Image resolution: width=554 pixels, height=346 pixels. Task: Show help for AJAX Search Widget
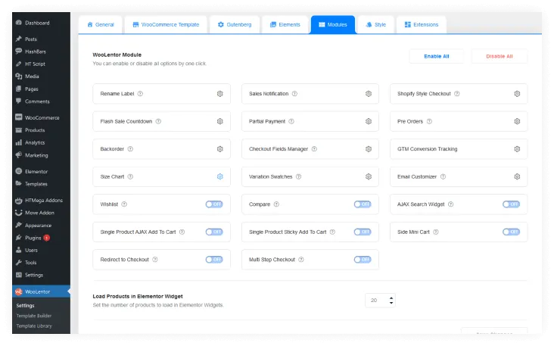click(x=451, y=204)
